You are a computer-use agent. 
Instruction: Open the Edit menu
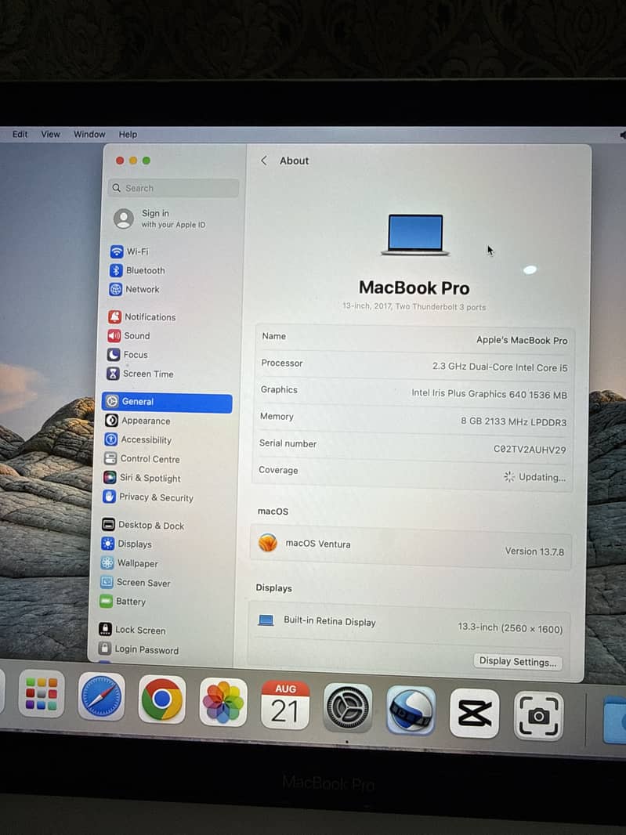click(x=20, y=134)
